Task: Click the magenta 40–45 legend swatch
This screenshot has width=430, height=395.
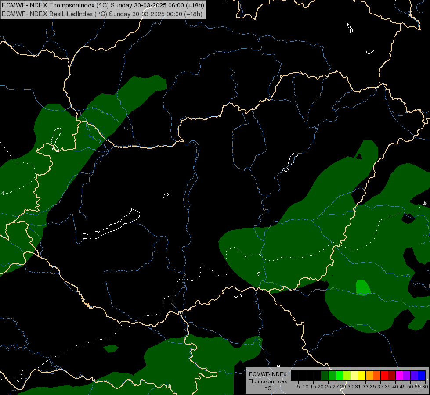Action: pos(399,375)
